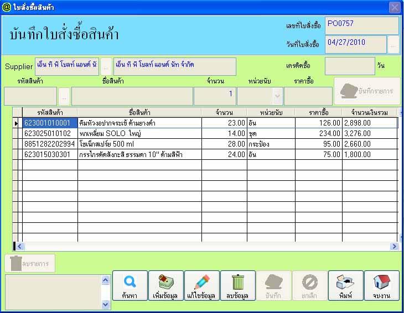Select cell 623025010102

50,134
